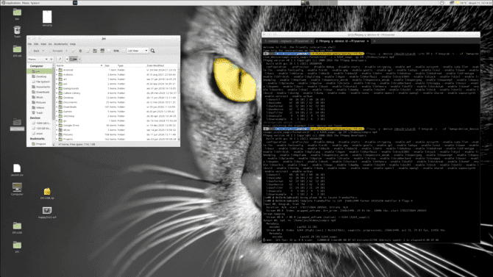Expand the Android folder row
This screenshot has width=493, height=277.
[x=57, y=70]
